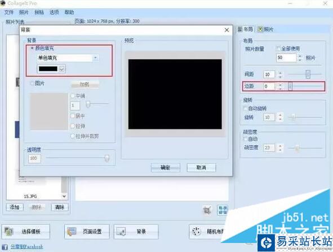Open the 选项 menu
The image size is (333, 252).
54,12
